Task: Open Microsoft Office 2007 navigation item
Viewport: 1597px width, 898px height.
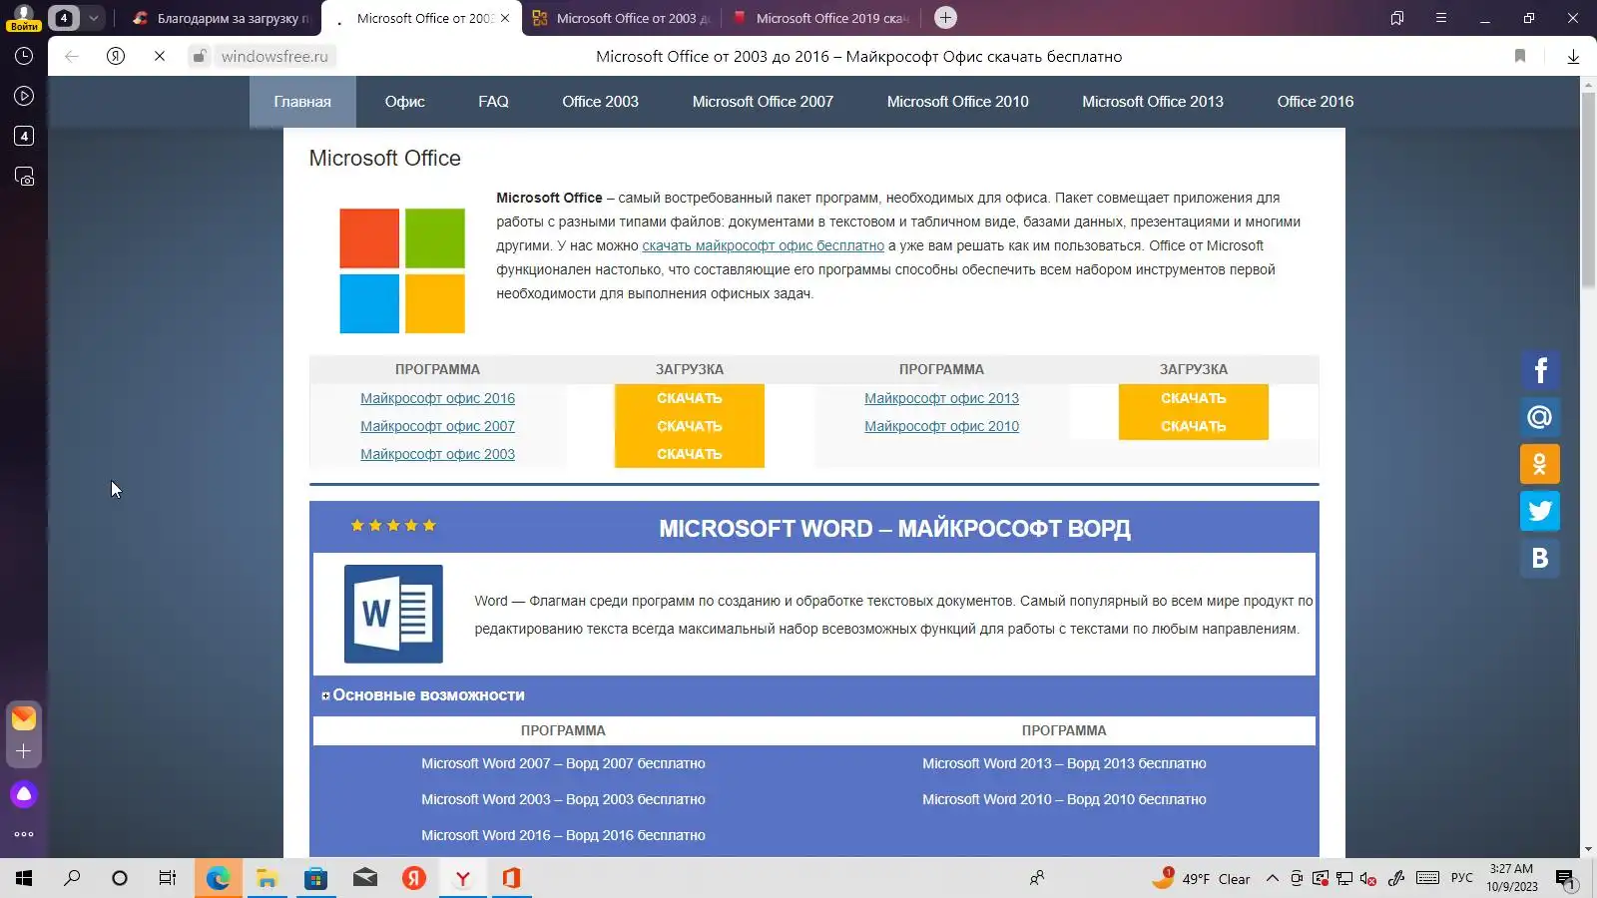Action: click(x=763, y=102)
